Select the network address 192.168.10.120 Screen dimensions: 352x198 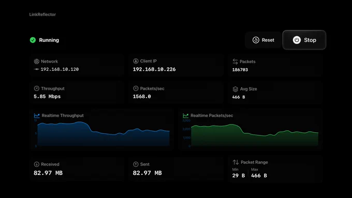60,69
